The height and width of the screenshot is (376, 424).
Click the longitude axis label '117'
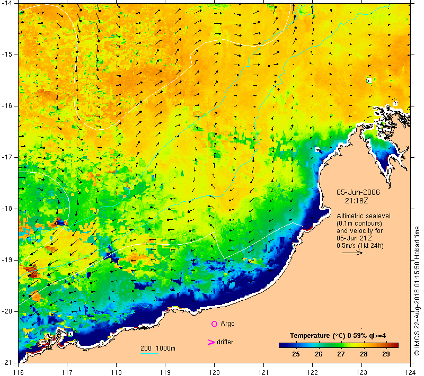coord(67,372)
